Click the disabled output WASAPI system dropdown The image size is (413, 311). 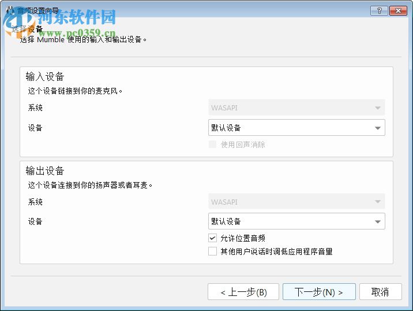pyautogui.click(x=296, y=202)
